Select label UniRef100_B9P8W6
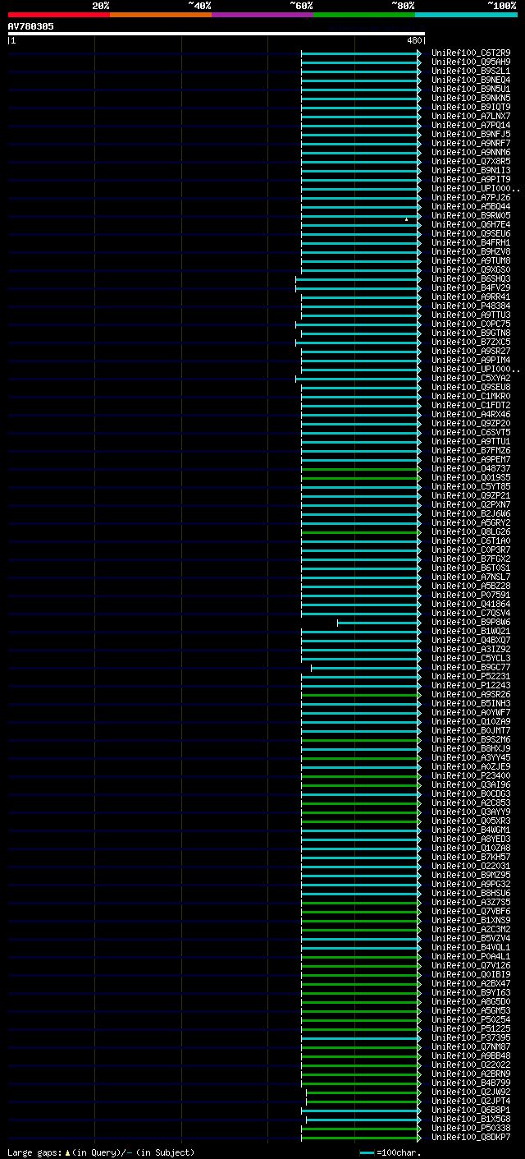 471,622
